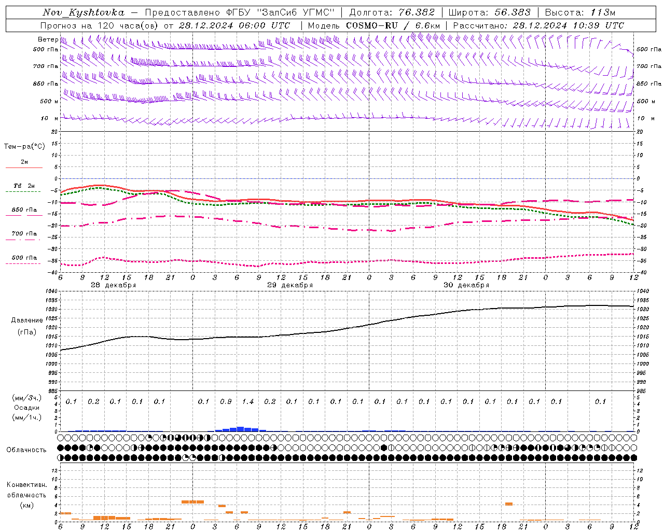Click the 'Td 2м' dew point legend entry
The height and width of the screenshot is (531, 664).
pyautogui.click(x=24, y=186)
